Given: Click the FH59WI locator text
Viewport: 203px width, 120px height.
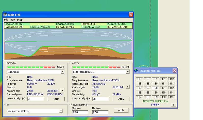Looking at the screenshot, I should [155, 105].
